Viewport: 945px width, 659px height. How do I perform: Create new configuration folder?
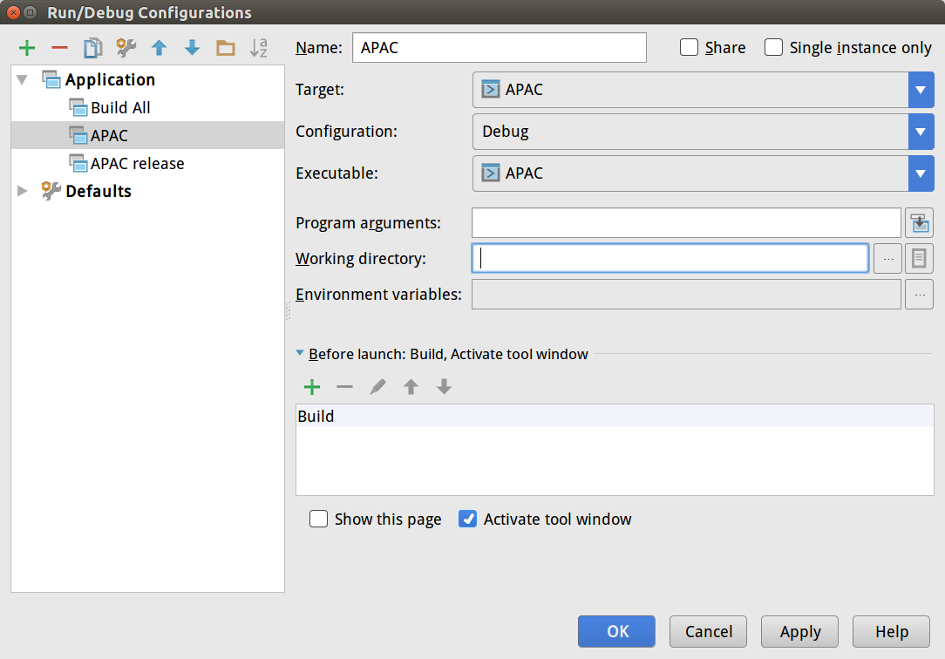click(x=226, y=48)
